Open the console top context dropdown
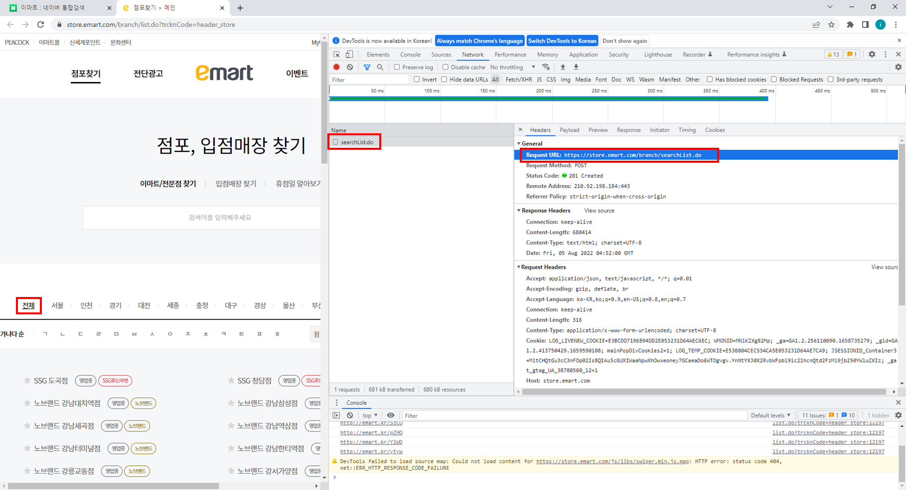This screenshot has width=906, height=490. click(x=370, y=415)
